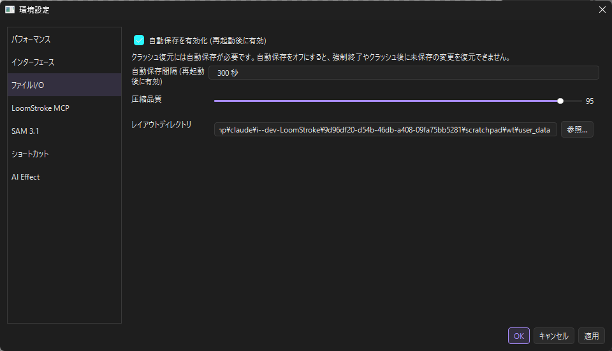Image resolution: width=612 pixels, height=351 pixels.
Task: Click the 圧縮品質 value 95
Action: click(589, 101)
